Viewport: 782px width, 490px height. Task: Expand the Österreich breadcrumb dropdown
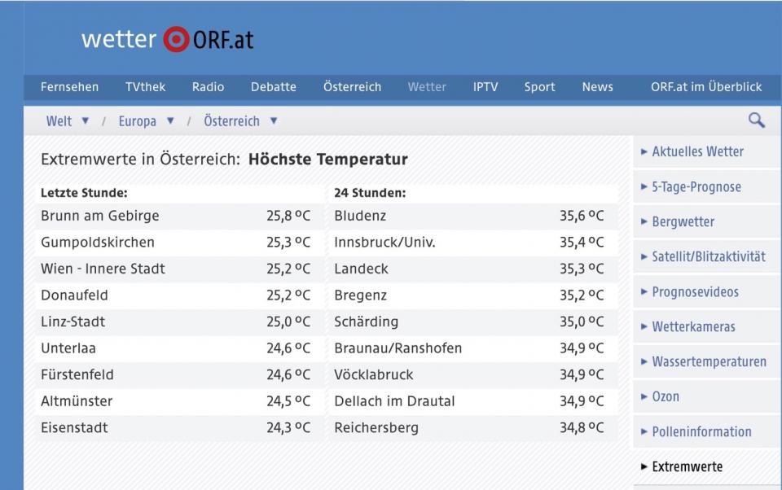tap(274, 121)
